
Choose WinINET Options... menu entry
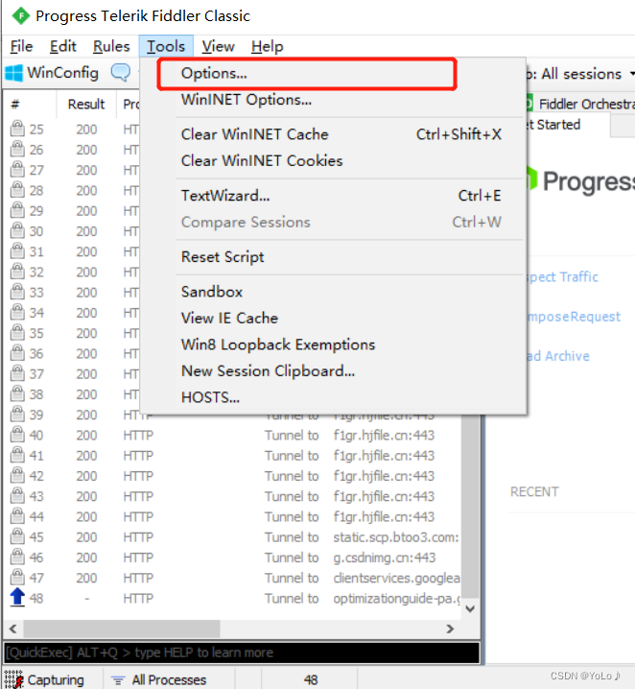point(246,100)
